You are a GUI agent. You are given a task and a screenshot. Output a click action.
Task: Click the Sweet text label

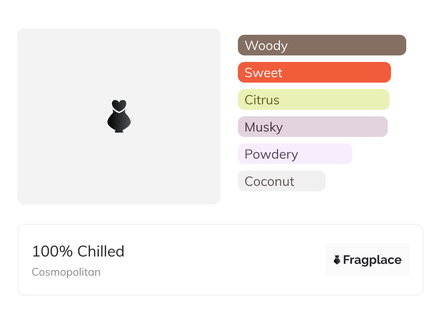[x=263, y=73]
